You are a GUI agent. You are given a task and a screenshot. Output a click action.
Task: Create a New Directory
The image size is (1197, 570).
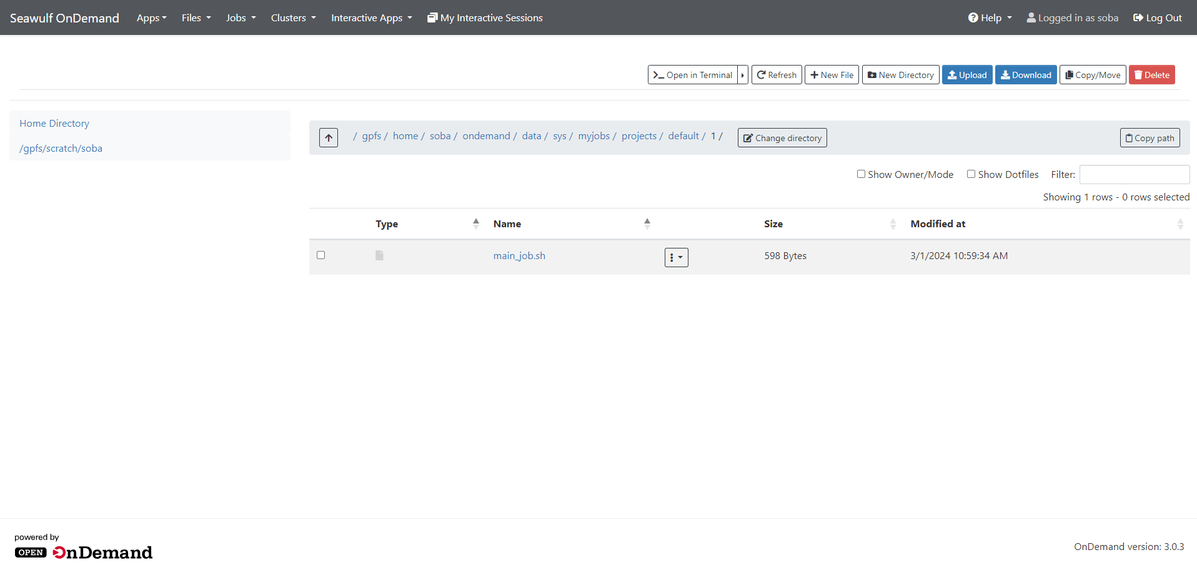pos(900,75)
